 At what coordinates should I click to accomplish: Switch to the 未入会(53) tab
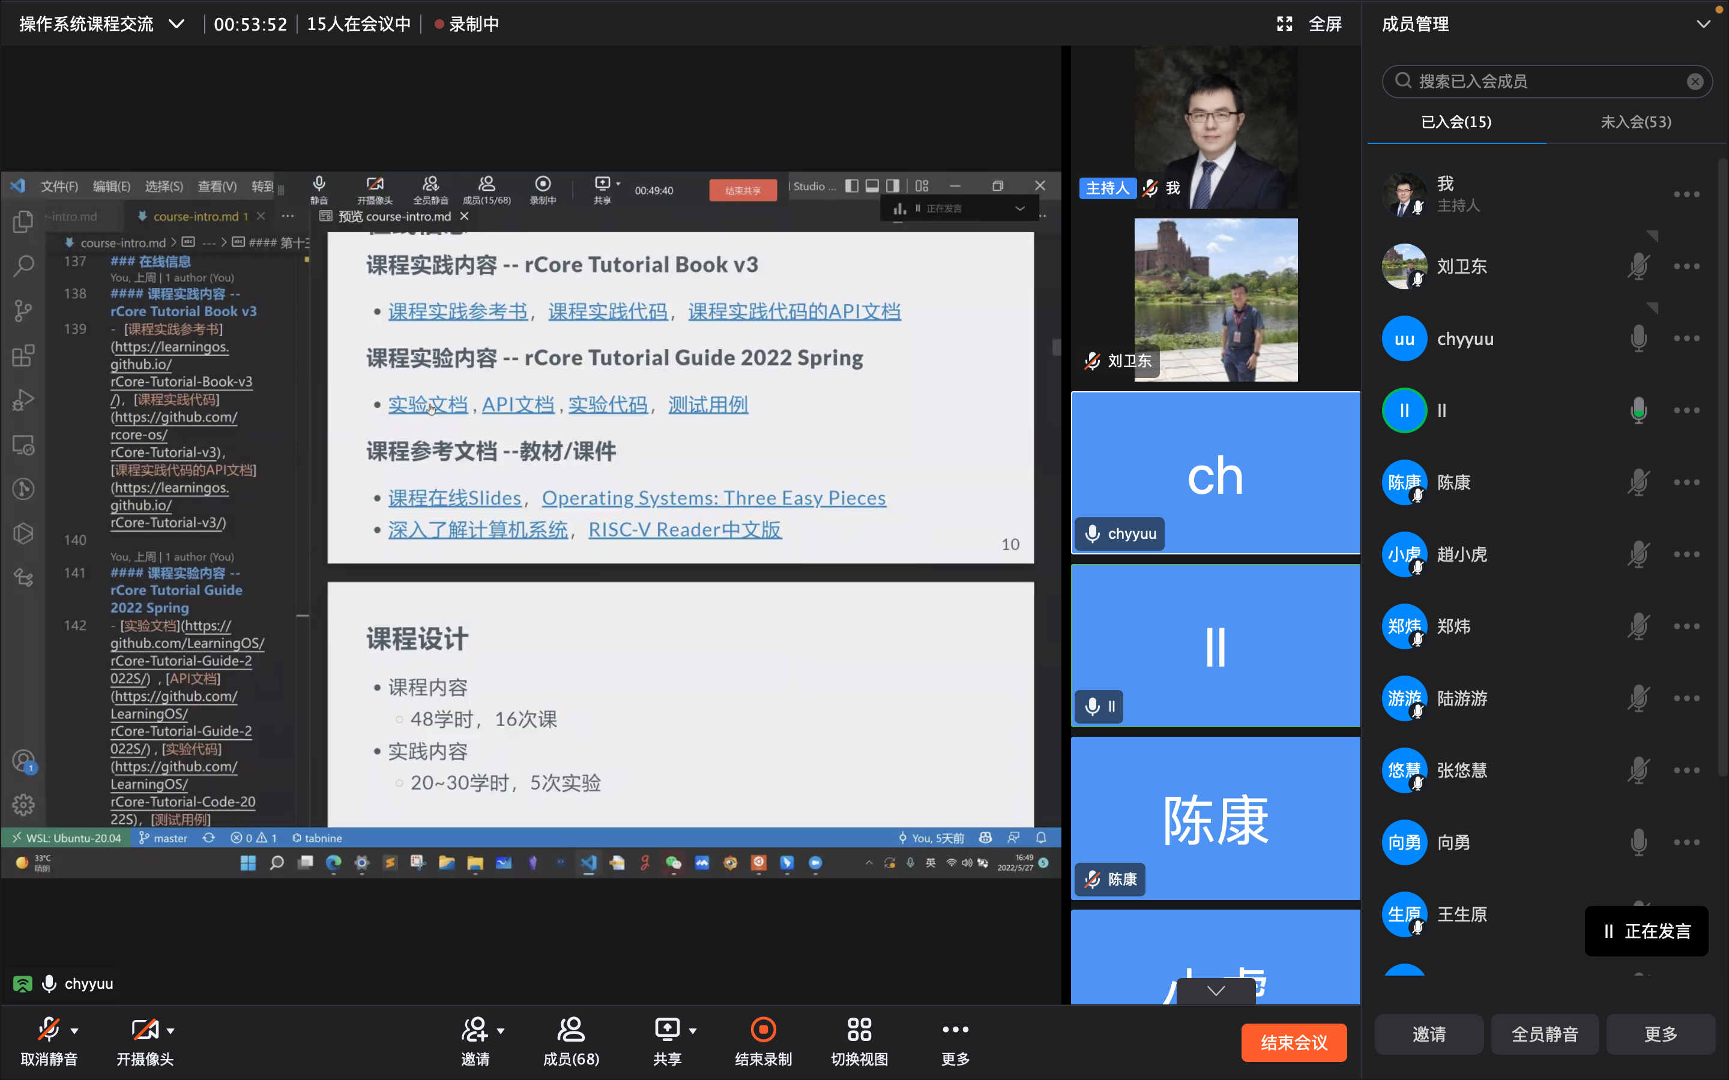pos(1635,122)
